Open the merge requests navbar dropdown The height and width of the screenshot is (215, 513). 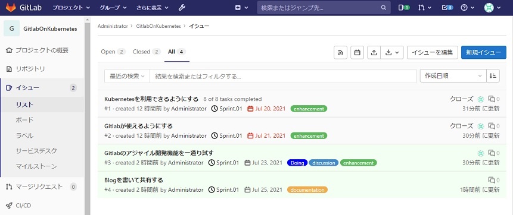(425, 8)
